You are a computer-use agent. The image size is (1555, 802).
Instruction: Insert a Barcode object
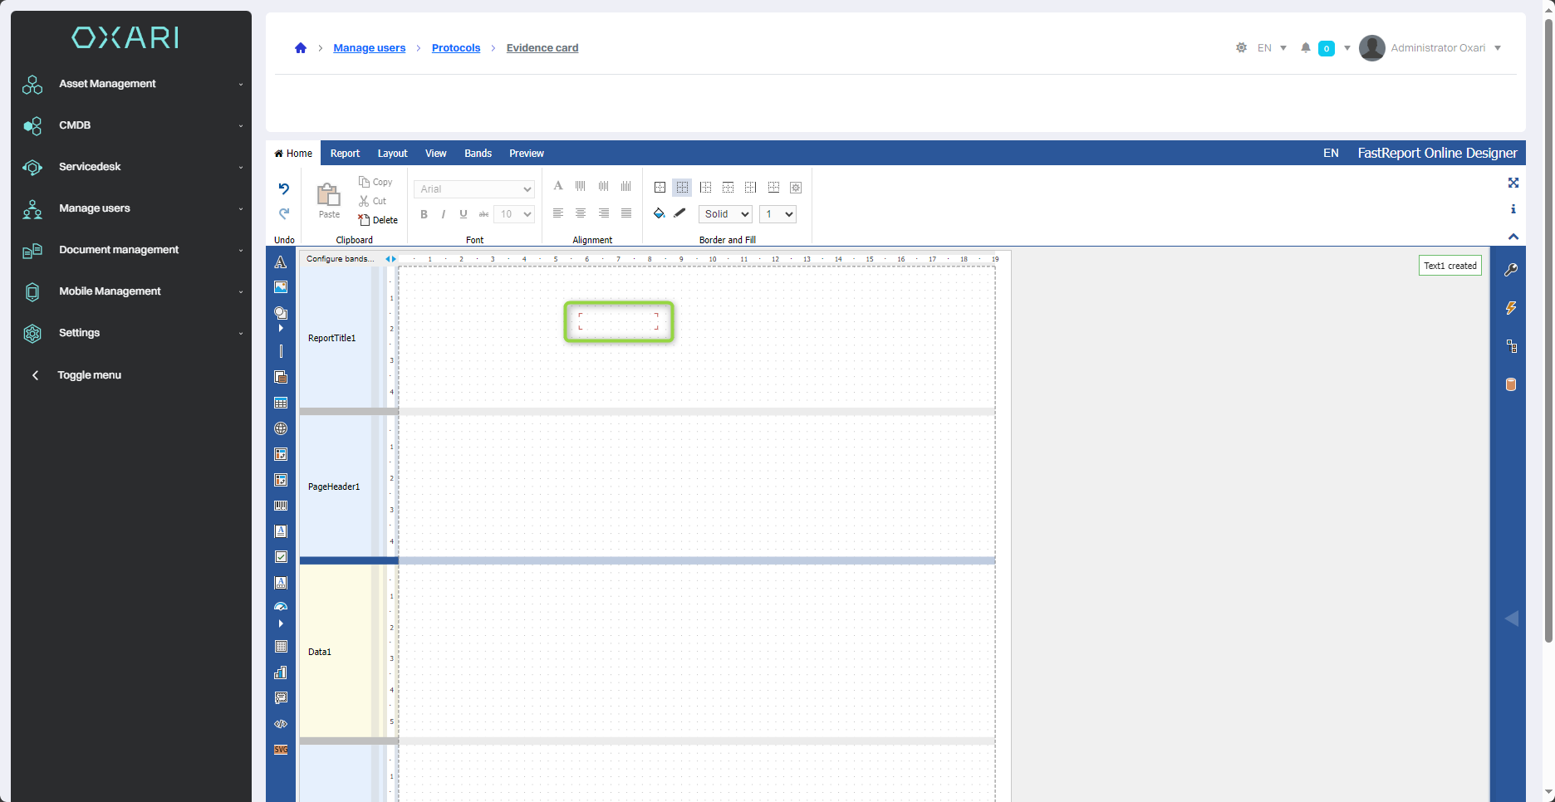[281, 506]
